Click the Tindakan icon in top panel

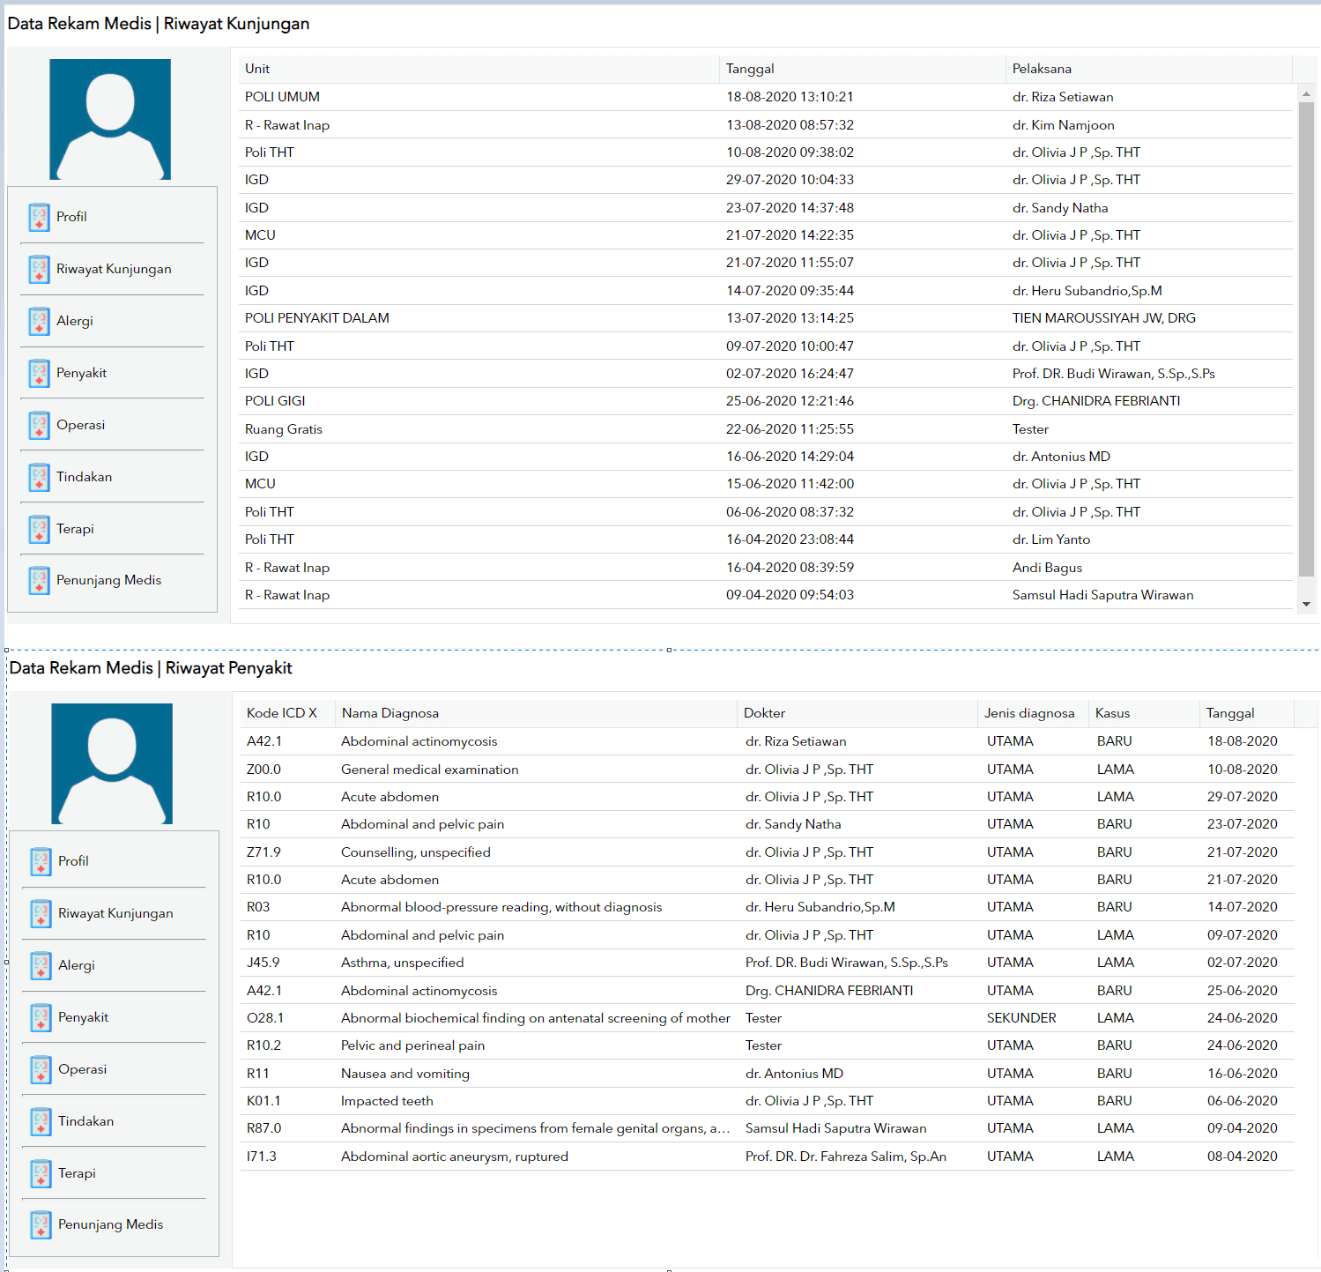click(39, 477)
